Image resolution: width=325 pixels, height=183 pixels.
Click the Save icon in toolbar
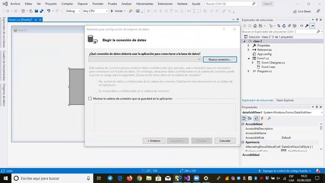(x=37, y=11)
